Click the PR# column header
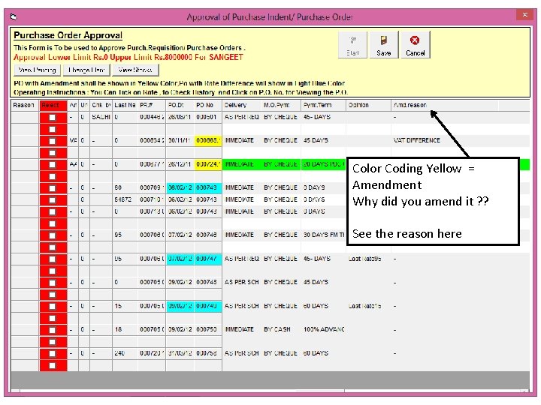The height and width of the screenshot is (405, 541). click(x=152, y=105)
